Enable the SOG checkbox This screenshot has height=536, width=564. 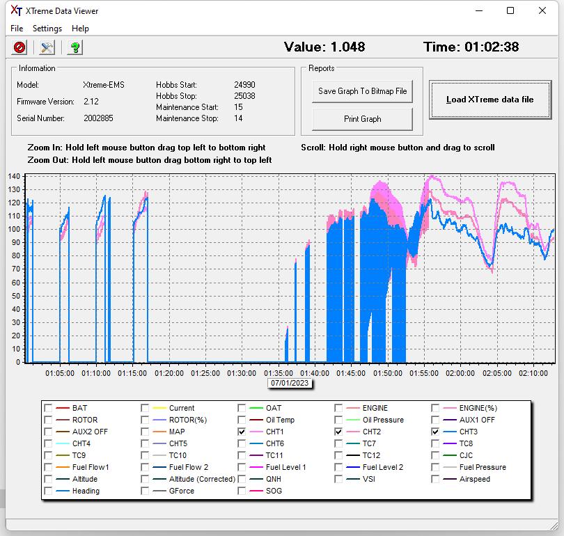(x=242, y=491)
